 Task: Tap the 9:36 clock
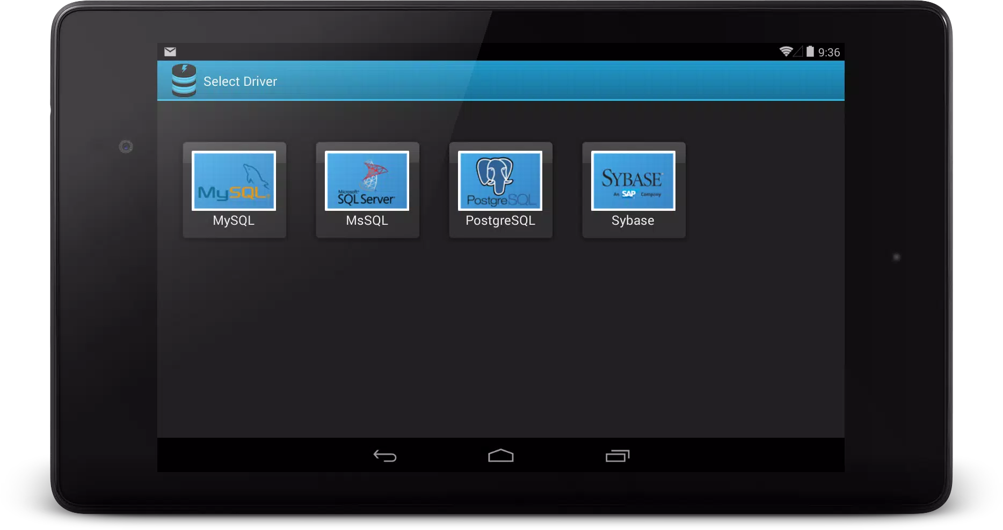(x=829, y=52)
